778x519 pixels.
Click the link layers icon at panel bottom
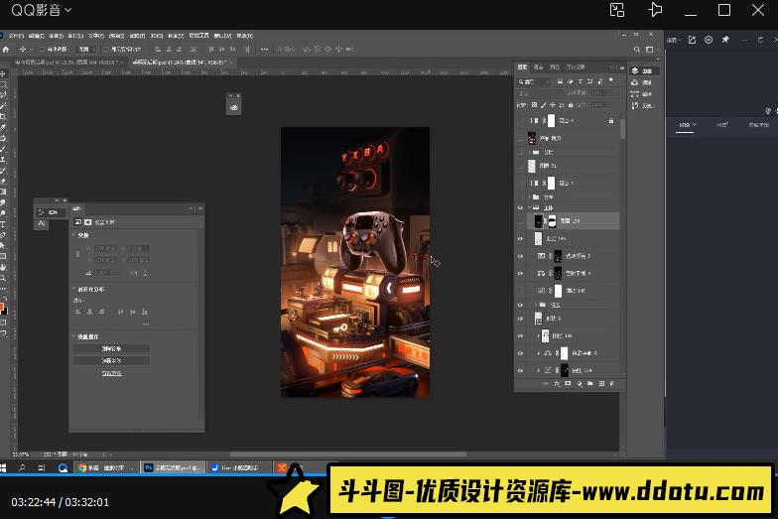pyautogui.click(x=546, y=384)
